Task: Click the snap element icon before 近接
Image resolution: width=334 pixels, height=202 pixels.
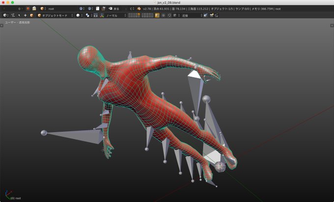Action: [175, 15]
